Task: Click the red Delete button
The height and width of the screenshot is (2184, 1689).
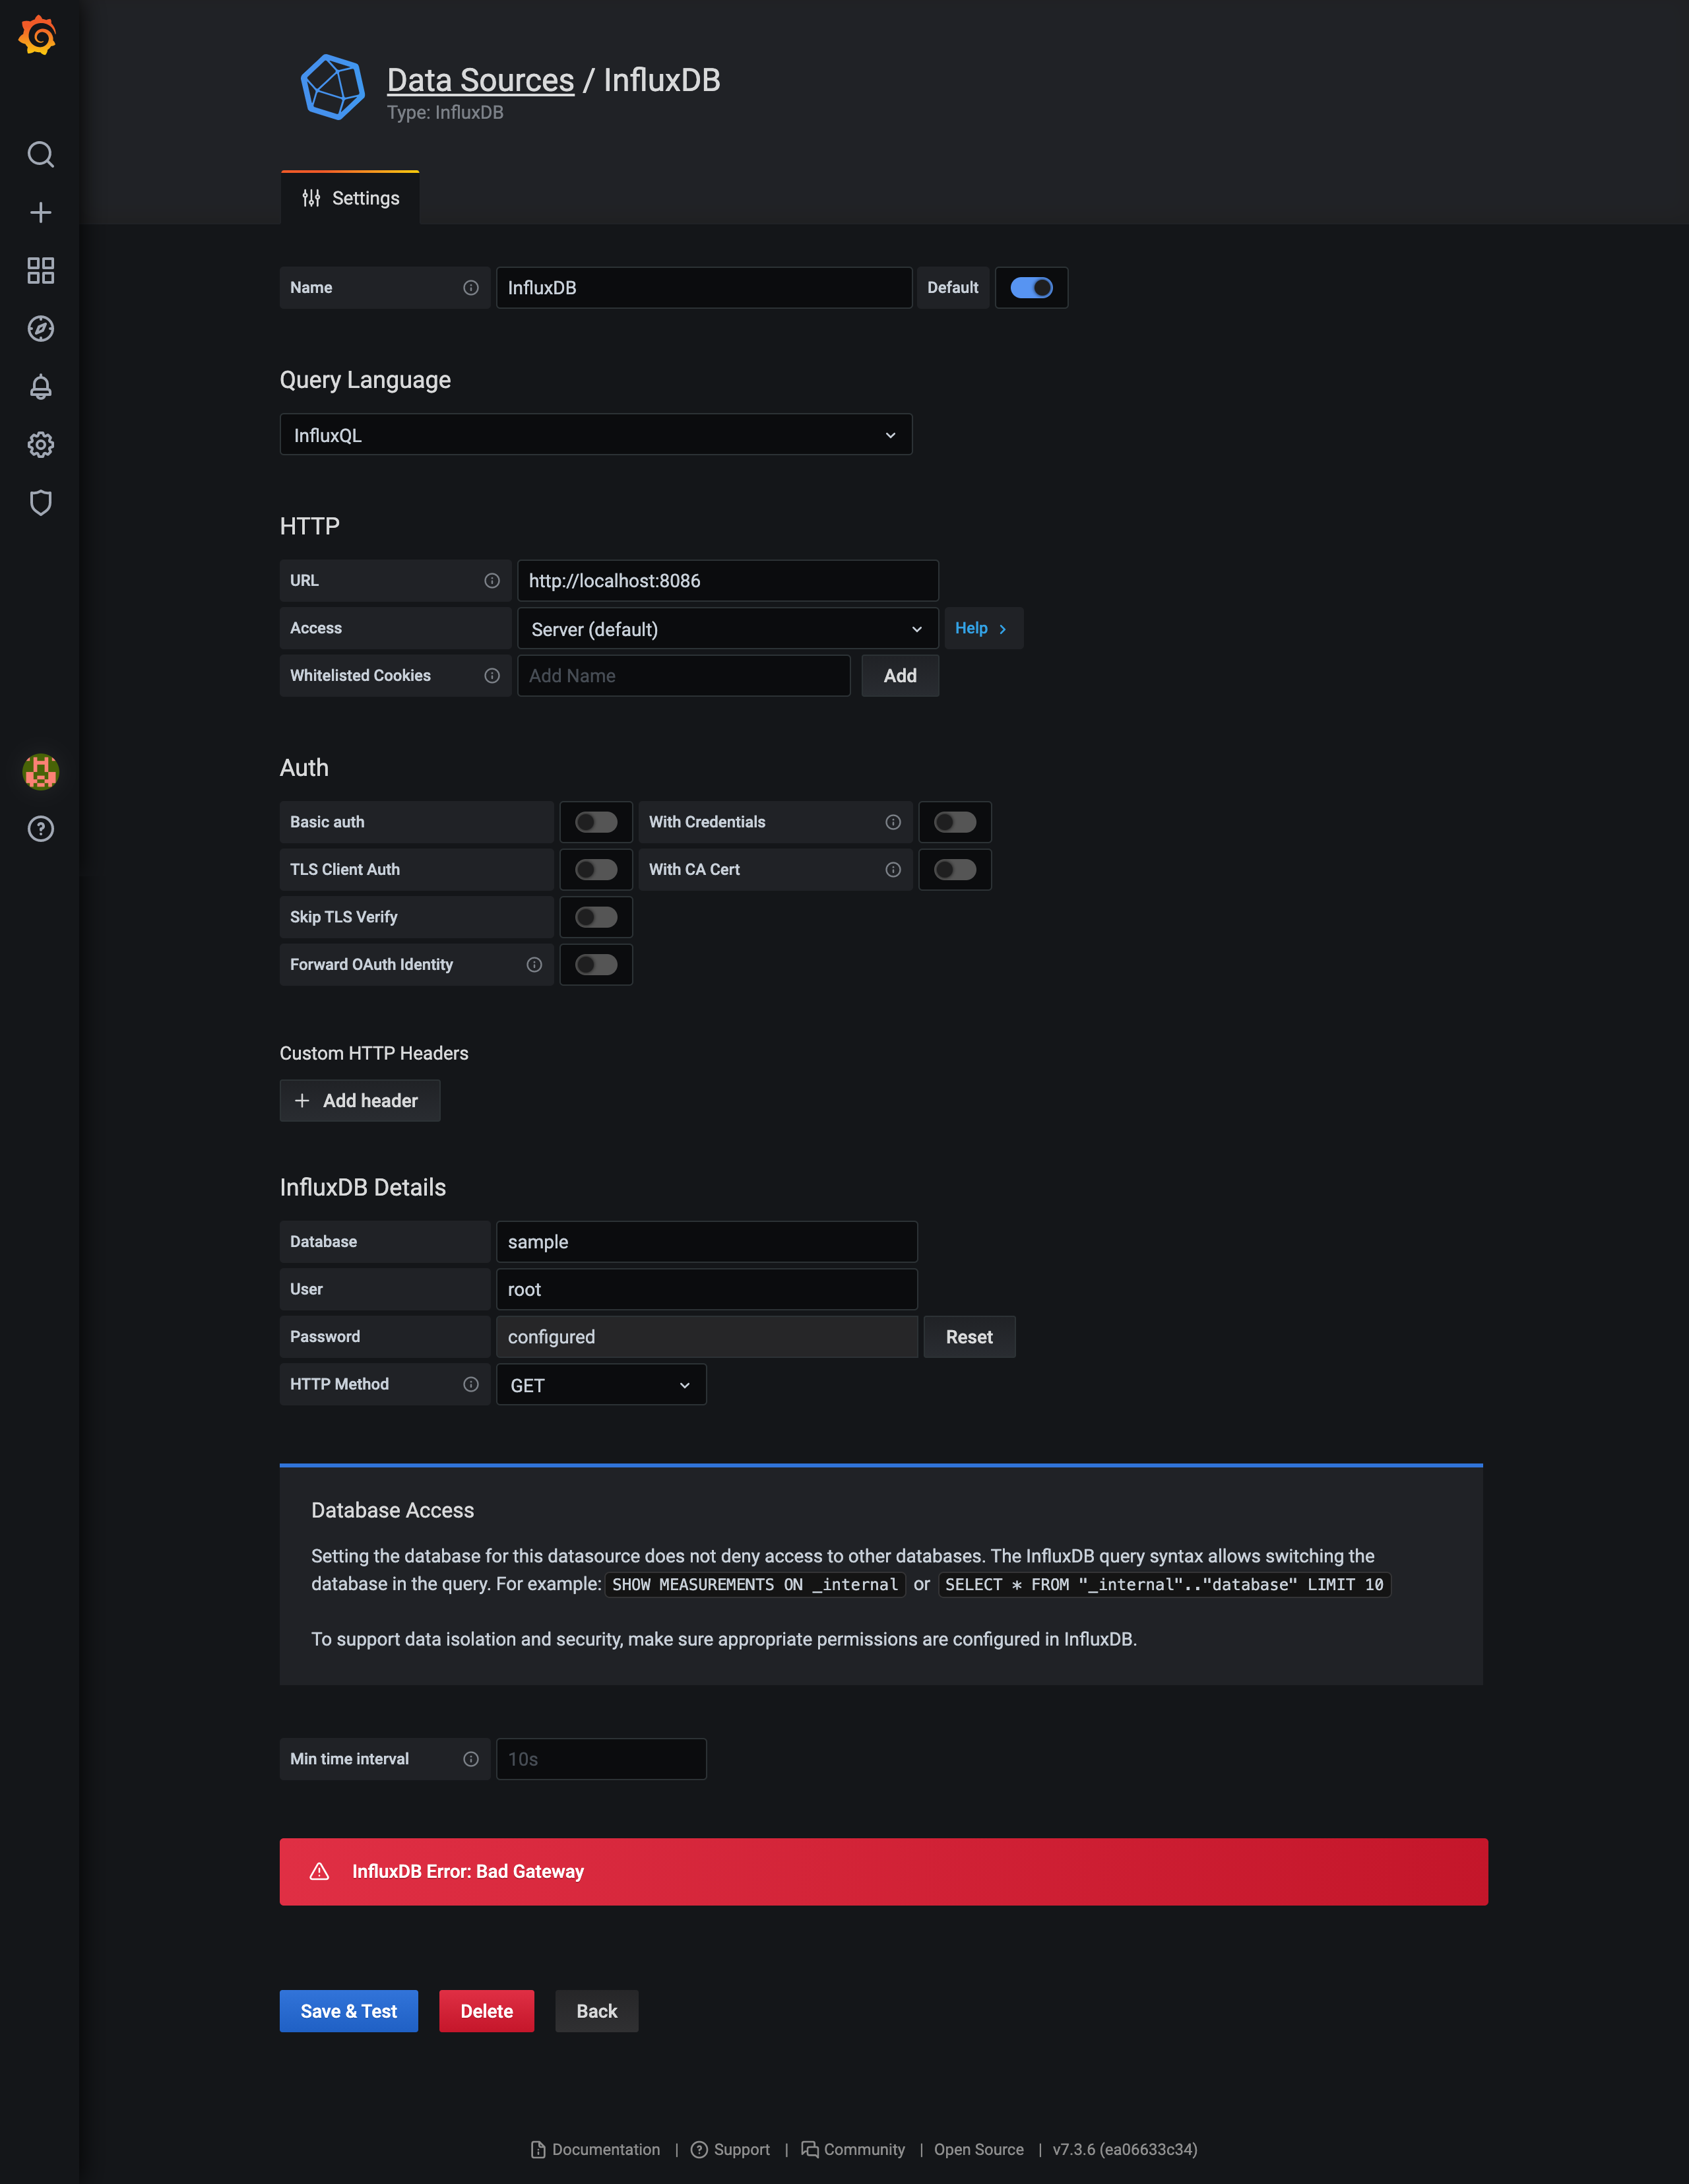Action: (x=486, y=2011)
